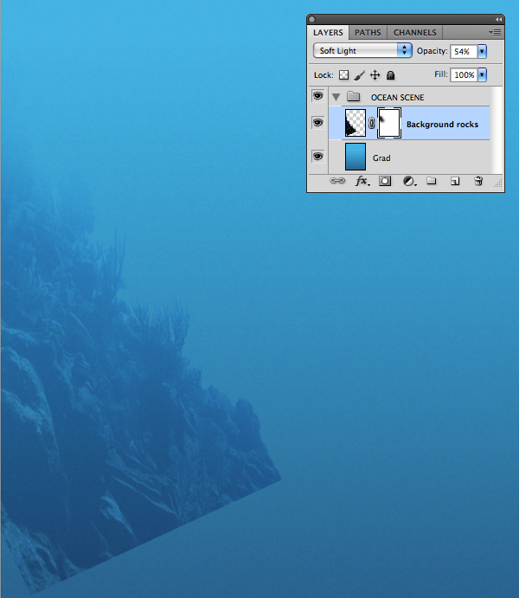Open the Layers panel options menu
This screenshot has height=598, width=519.
[495, 32]
